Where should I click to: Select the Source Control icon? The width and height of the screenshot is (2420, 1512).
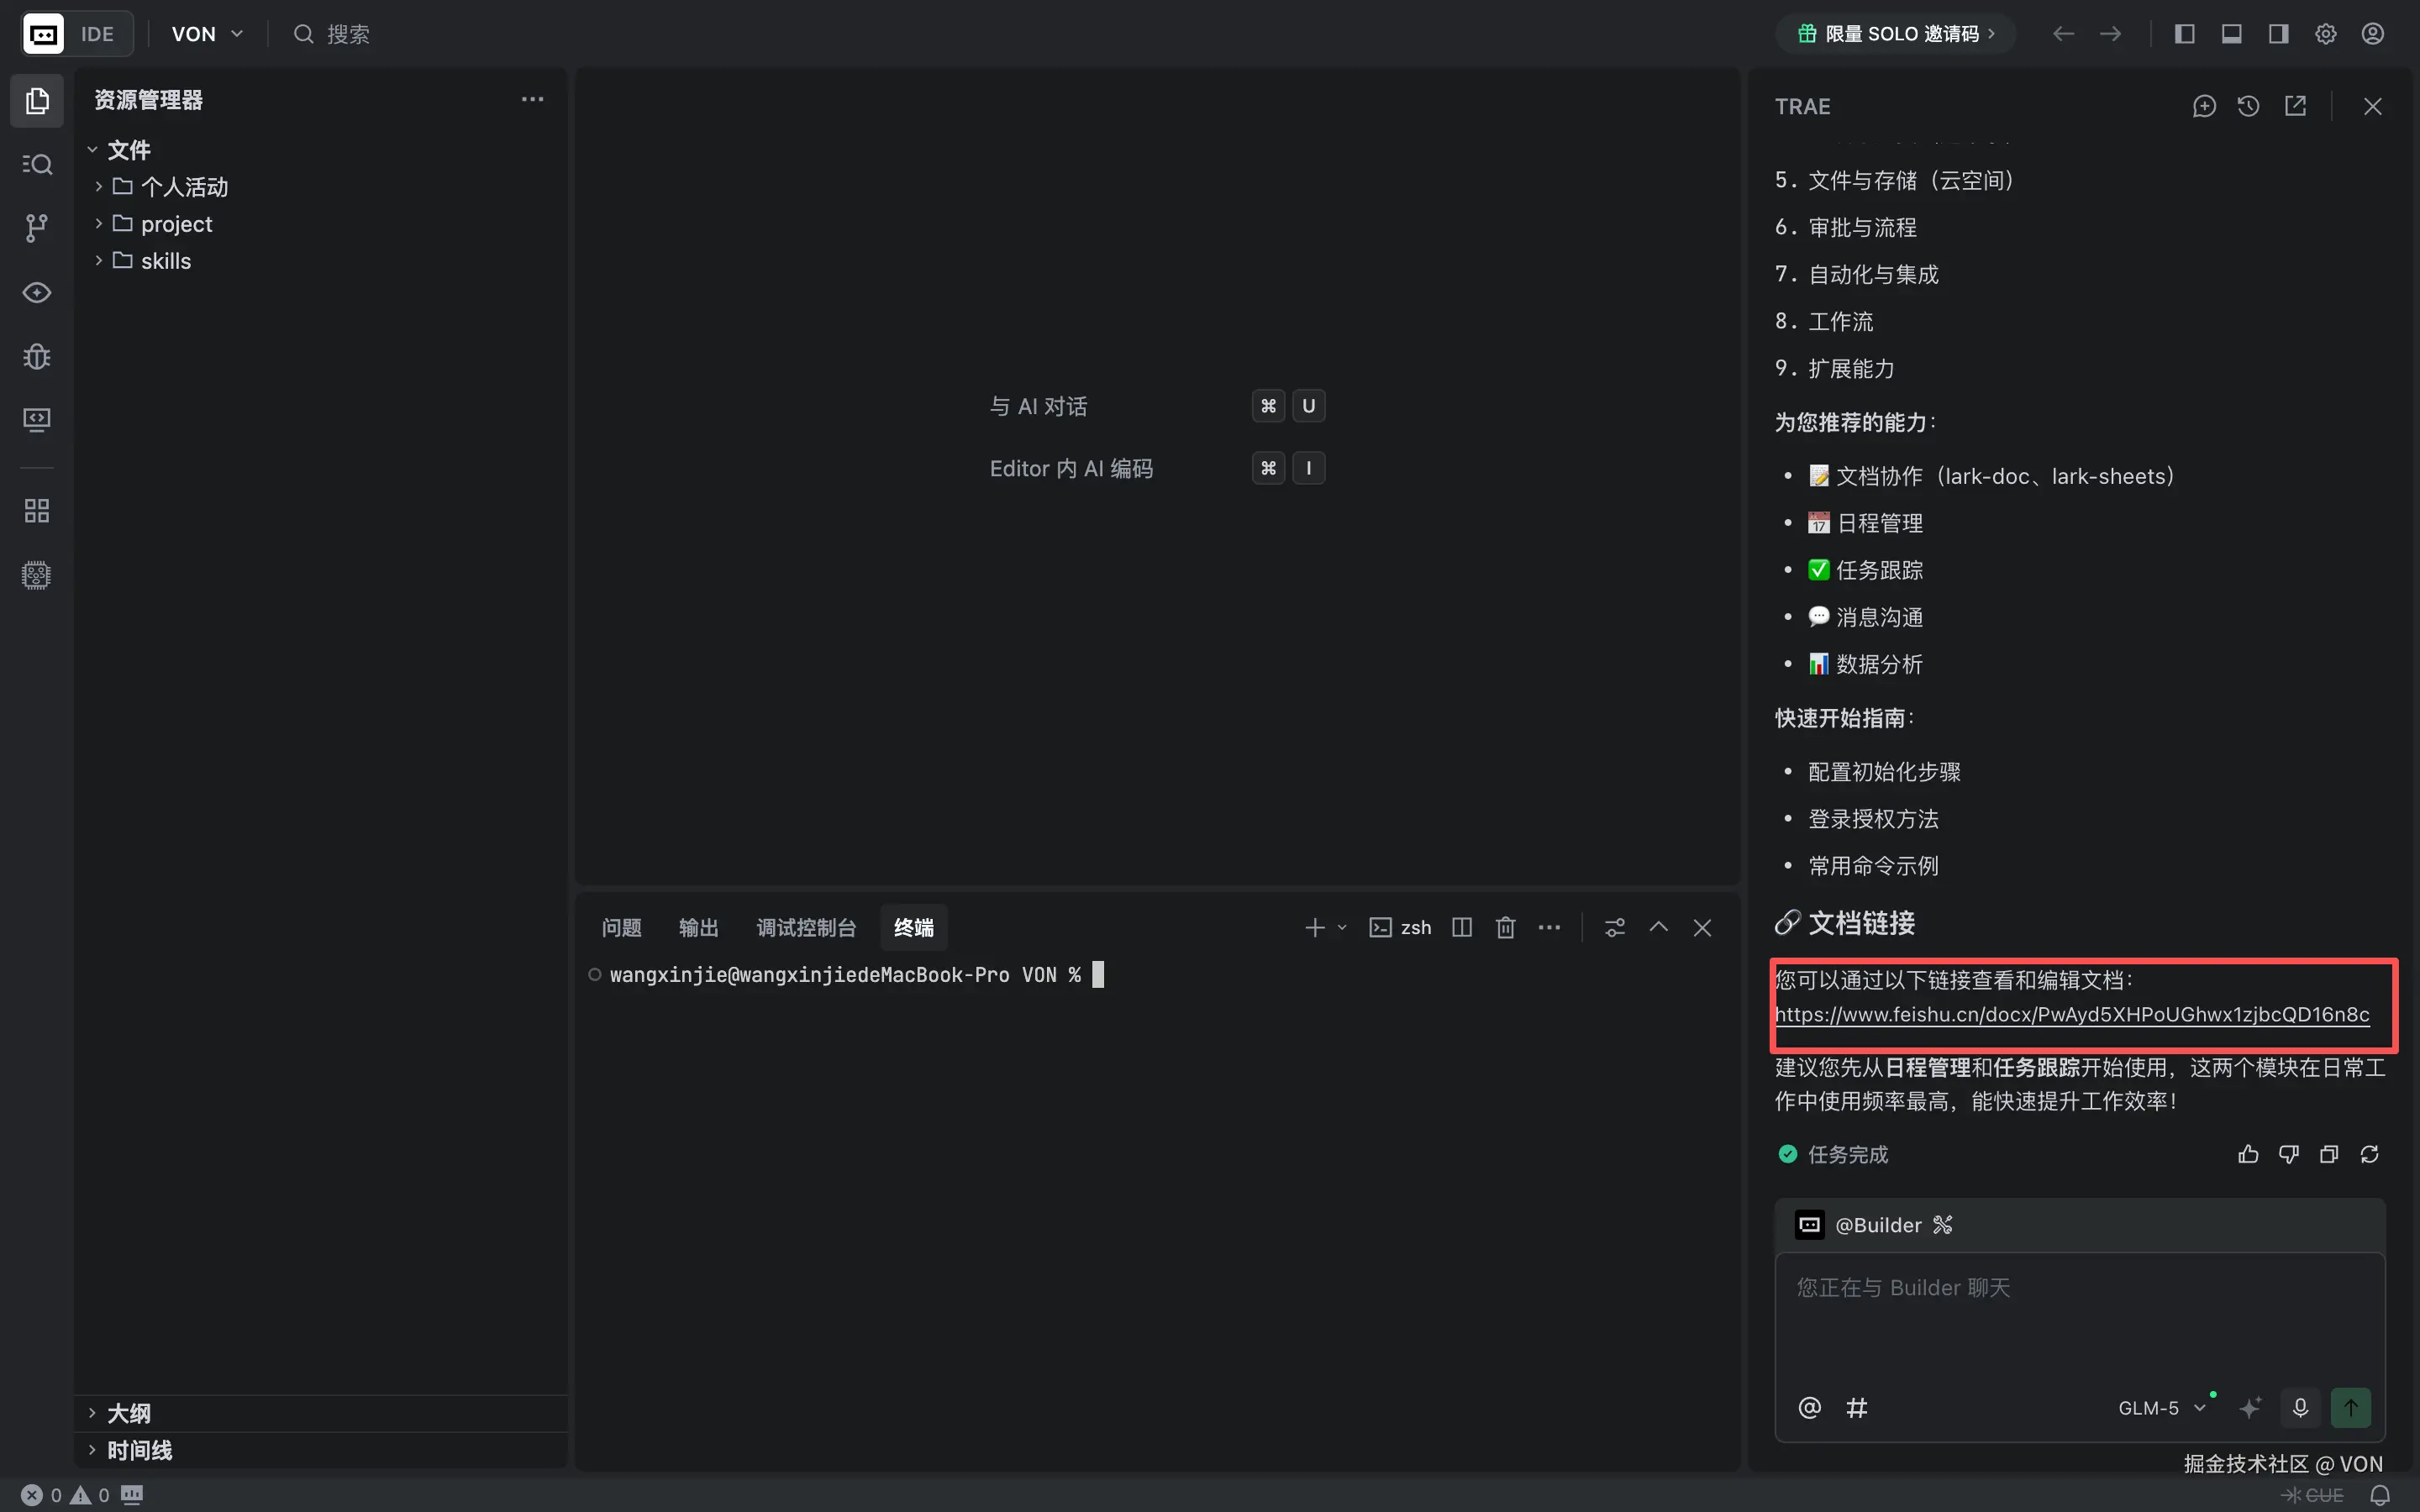point(37,228)
